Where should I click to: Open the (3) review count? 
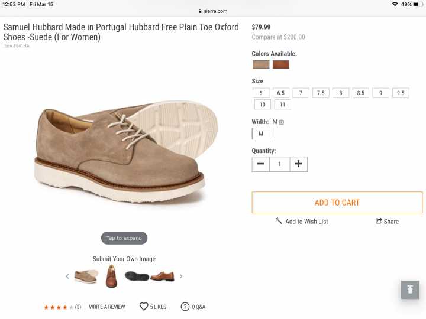(78, 307)
